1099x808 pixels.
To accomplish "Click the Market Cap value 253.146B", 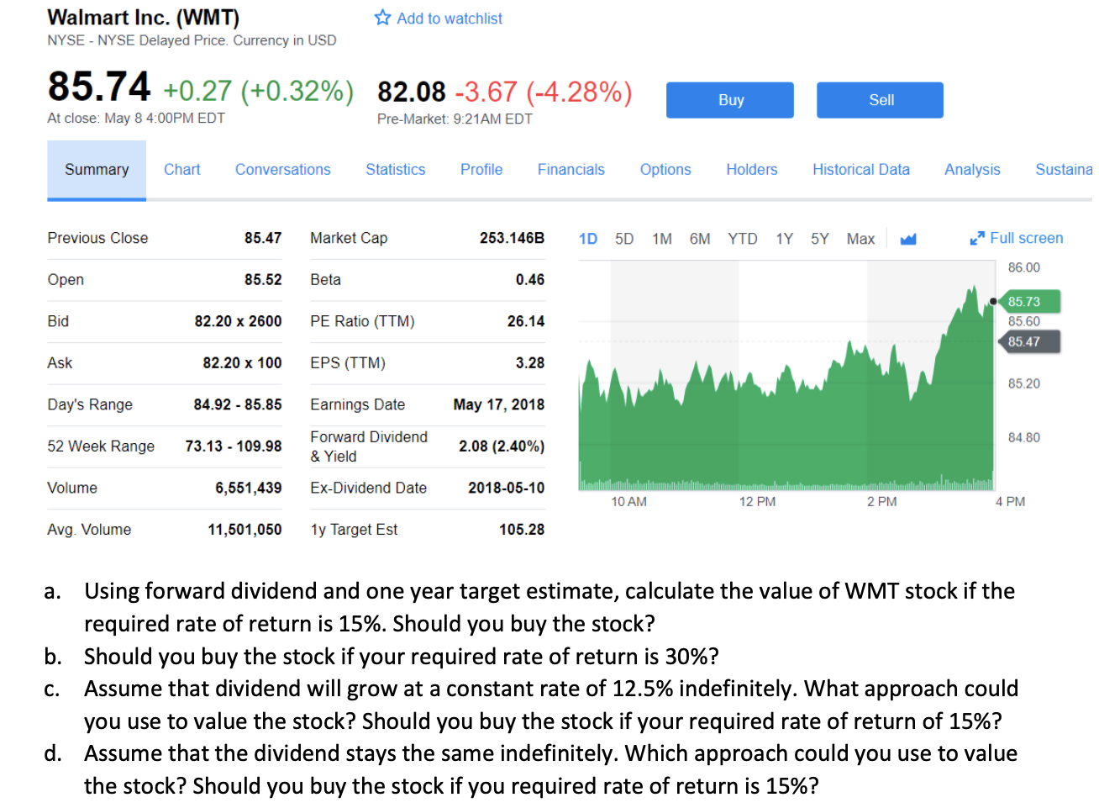I will pos(512,238).
